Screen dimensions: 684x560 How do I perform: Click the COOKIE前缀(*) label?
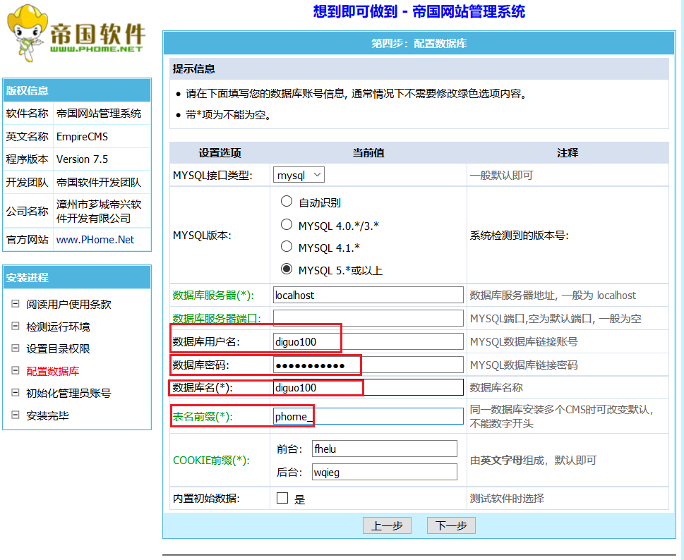211,461
